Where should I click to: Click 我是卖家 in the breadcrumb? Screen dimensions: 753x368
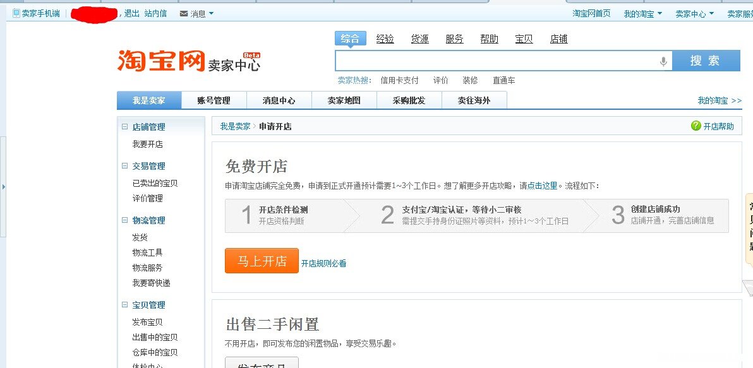click(235, 127)
